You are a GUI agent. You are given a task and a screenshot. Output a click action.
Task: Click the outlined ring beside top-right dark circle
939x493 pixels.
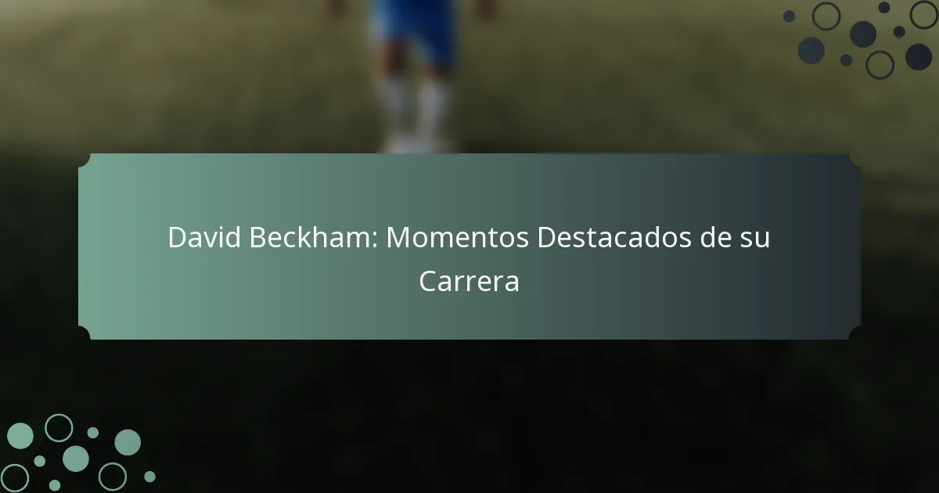[x=826, y=16]
